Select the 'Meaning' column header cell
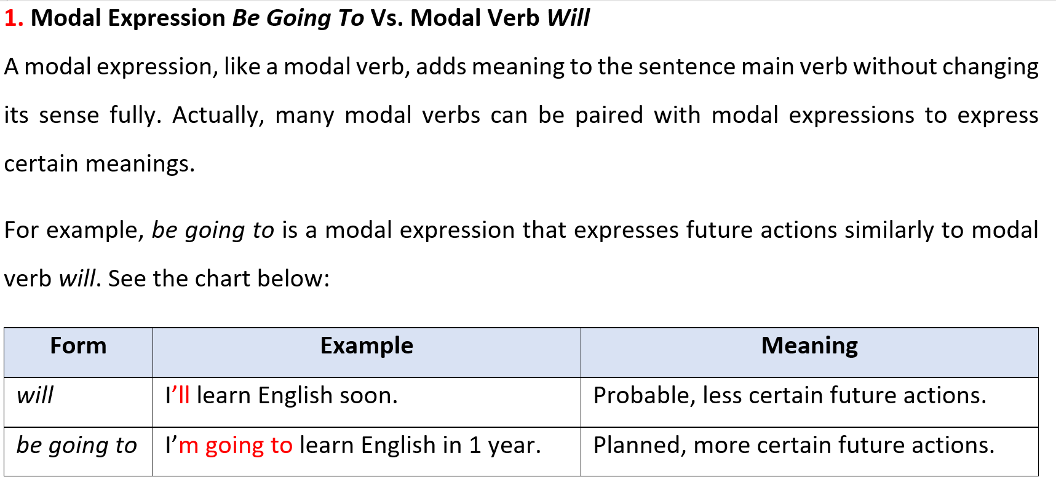Viewport: 1056px width, 485px height. pyautogui.click(x=809, y=352)
